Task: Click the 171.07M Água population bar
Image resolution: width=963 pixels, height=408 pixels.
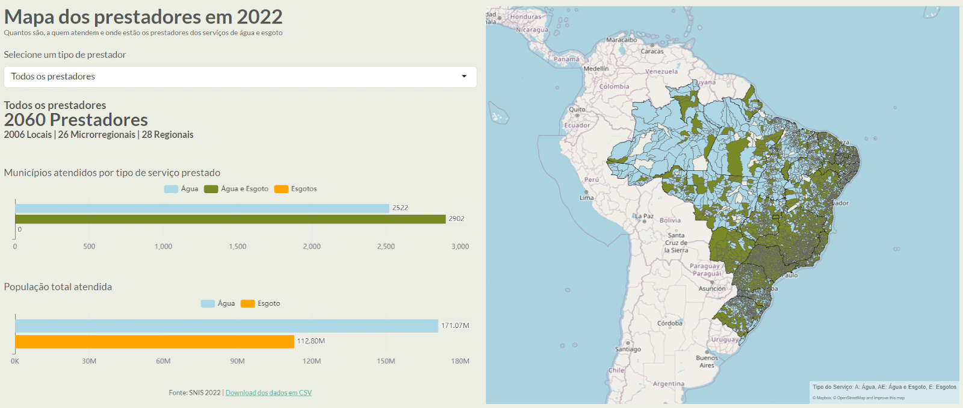Action: click(x=226, y=326)
